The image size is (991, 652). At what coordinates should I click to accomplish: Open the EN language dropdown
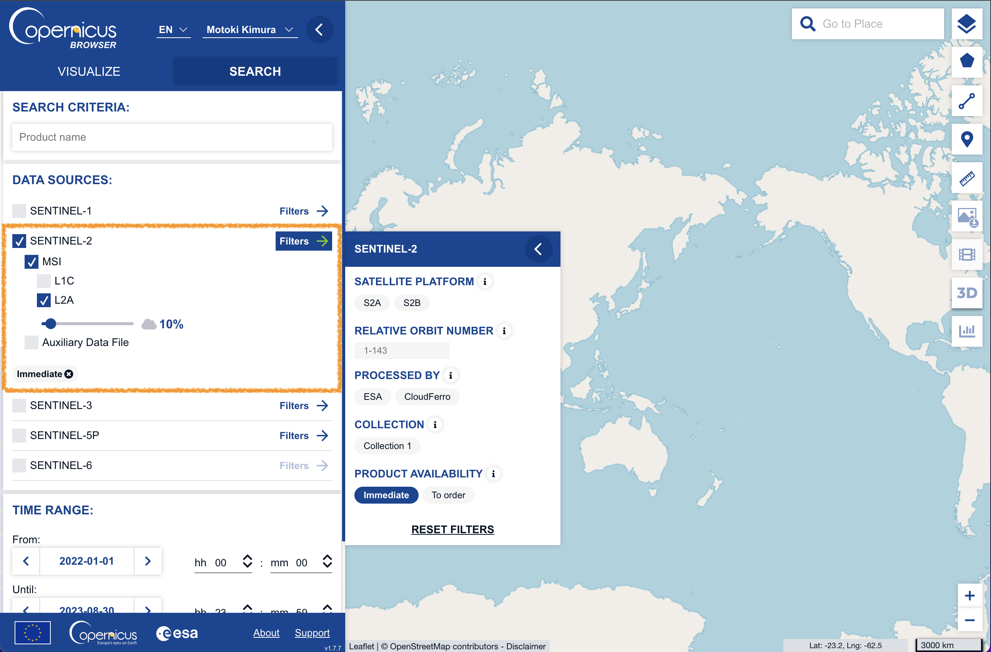173,30
